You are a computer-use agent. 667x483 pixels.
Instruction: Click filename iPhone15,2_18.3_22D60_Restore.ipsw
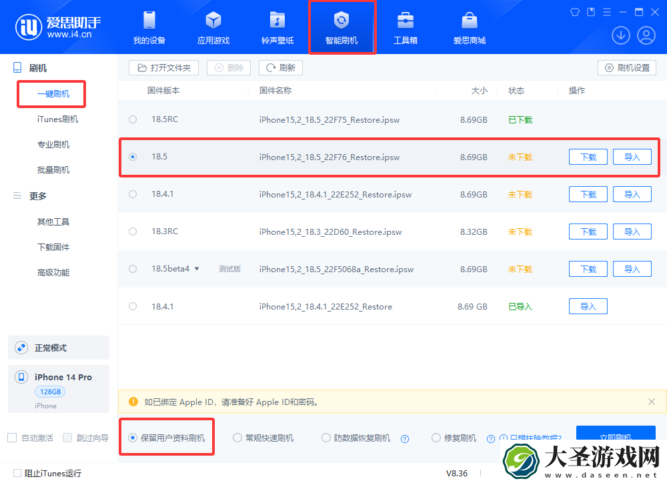coord(331,232)
